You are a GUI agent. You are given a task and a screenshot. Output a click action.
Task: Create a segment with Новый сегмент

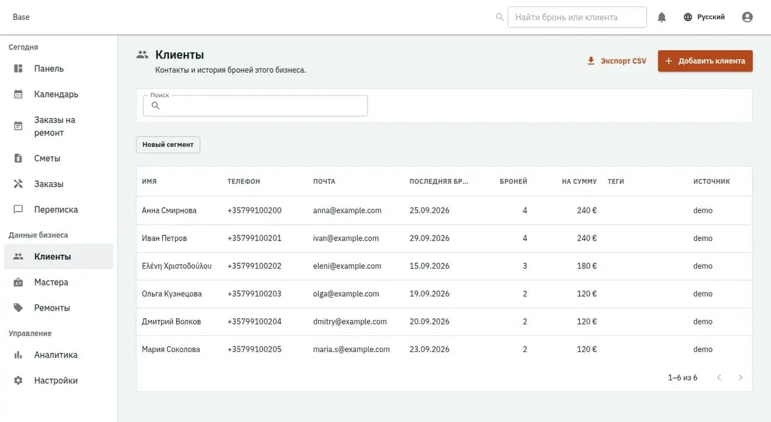(168, 145)
